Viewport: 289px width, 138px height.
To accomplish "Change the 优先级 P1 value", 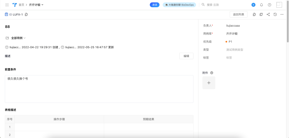I will [x=229, y=42].
